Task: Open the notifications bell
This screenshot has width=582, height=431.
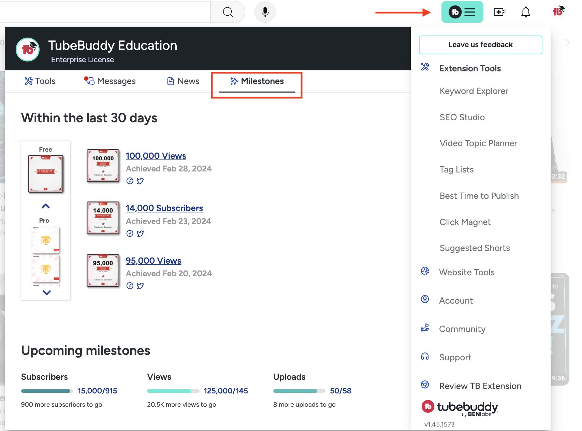Action: (x=525, y=12)
